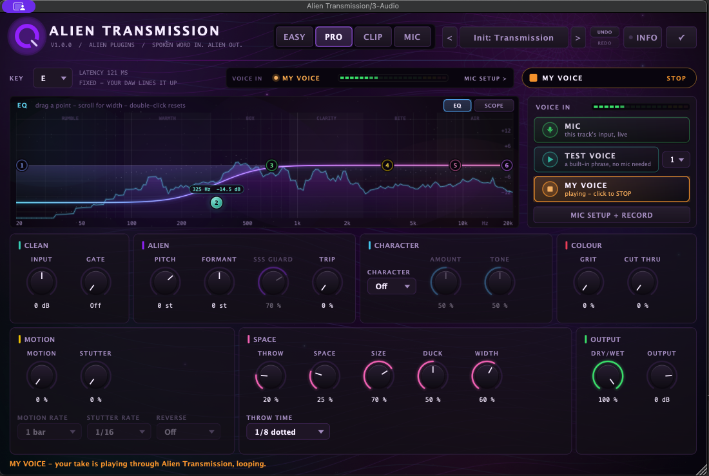
Task: Select MY VOICE playing source
Action: (611, 189)
